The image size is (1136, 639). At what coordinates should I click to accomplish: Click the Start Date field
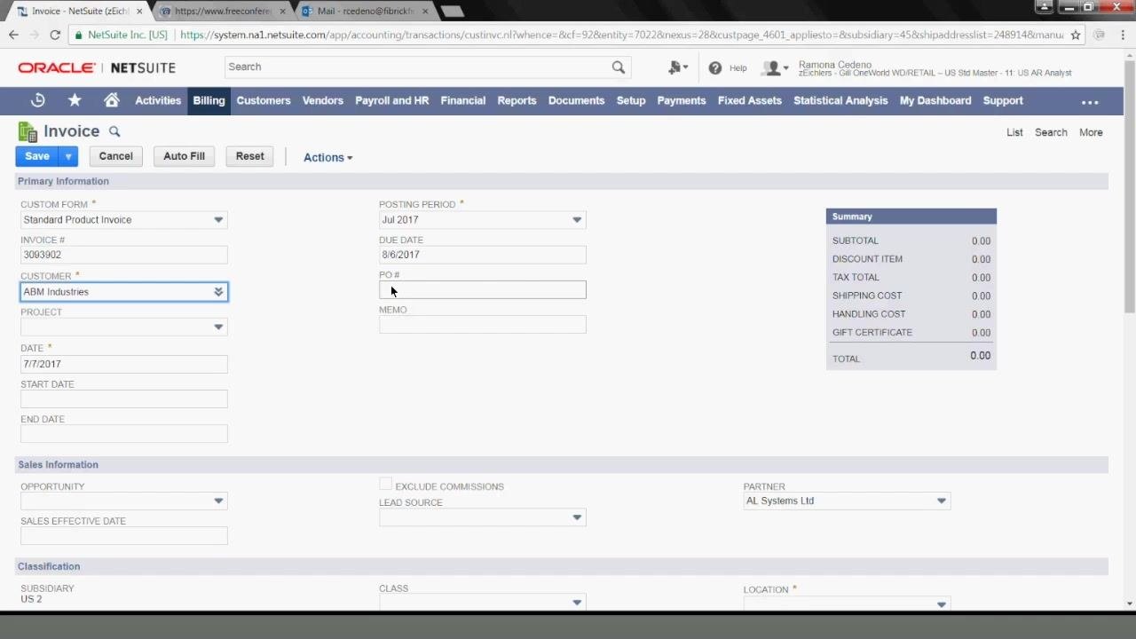[x=124, y=399]
